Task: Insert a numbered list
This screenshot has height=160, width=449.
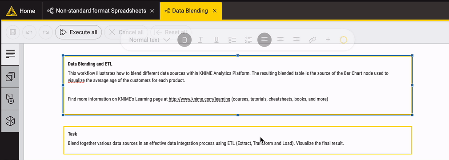Action: tap(248, 40)
